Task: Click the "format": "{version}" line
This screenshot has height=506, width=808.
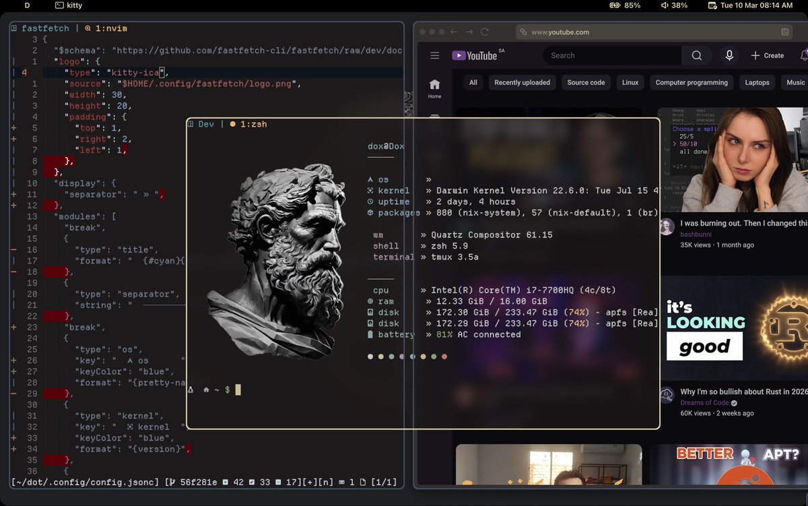Action: coord(133,449)
